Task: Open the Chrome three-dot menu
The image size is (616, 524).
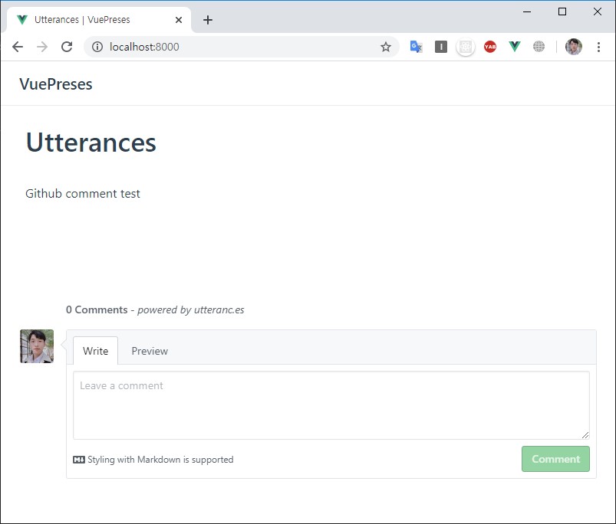Action: pos(598,47)
